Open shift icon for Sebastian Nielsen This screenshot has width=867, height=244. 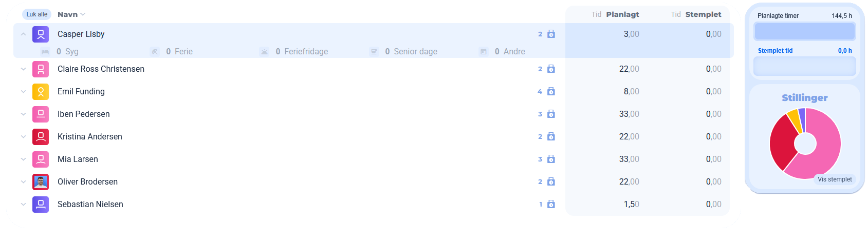coord(551,205)
